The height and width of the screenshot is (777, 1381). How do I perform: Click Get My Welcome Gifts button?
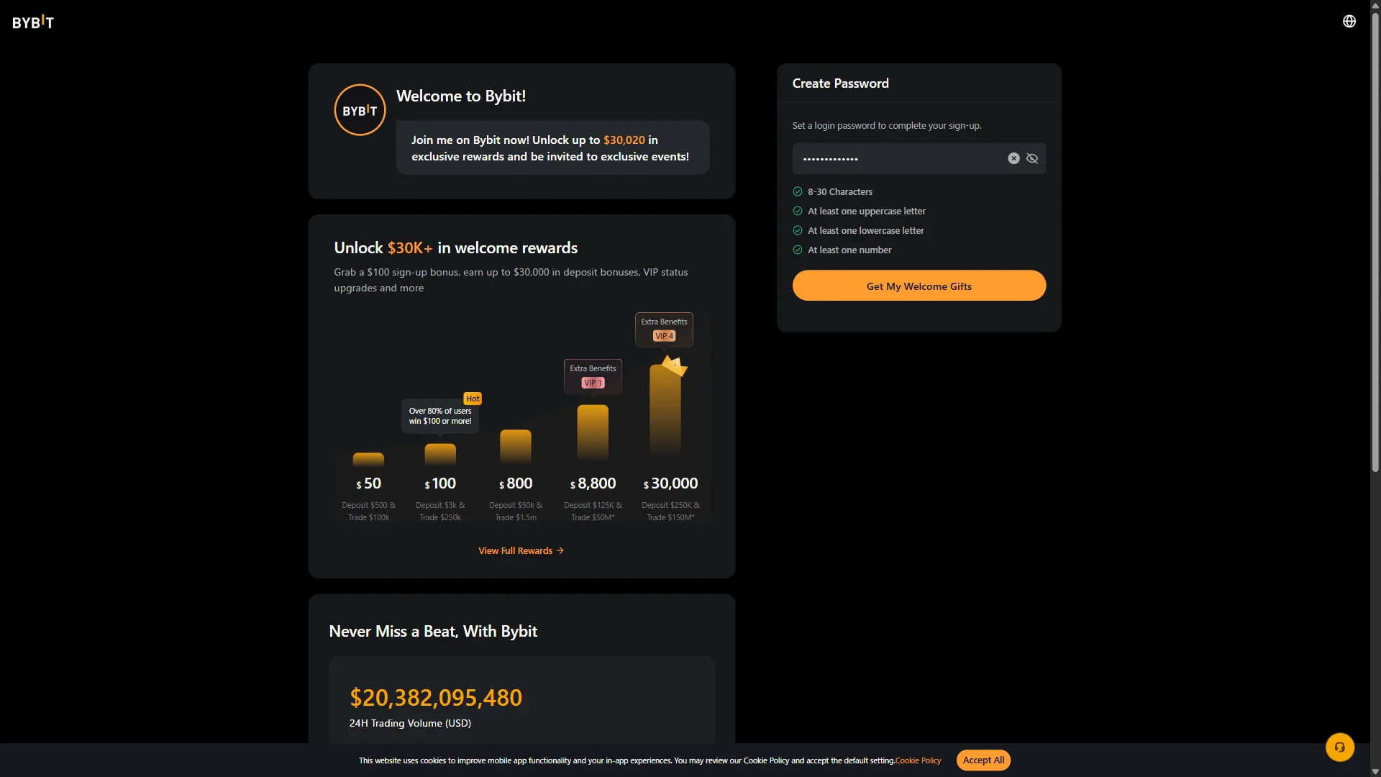(x=919, y=286)
